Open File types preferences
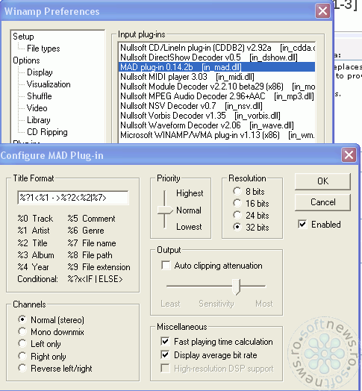Image resolution: width=362 pixels, height=391 pixels. point(43,49)
